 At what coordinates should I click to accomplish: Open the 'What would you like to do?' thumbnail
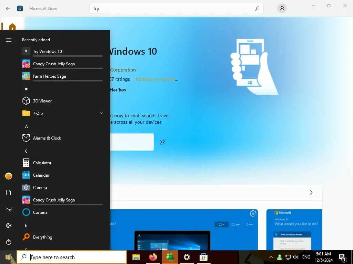tap(294, 230)
